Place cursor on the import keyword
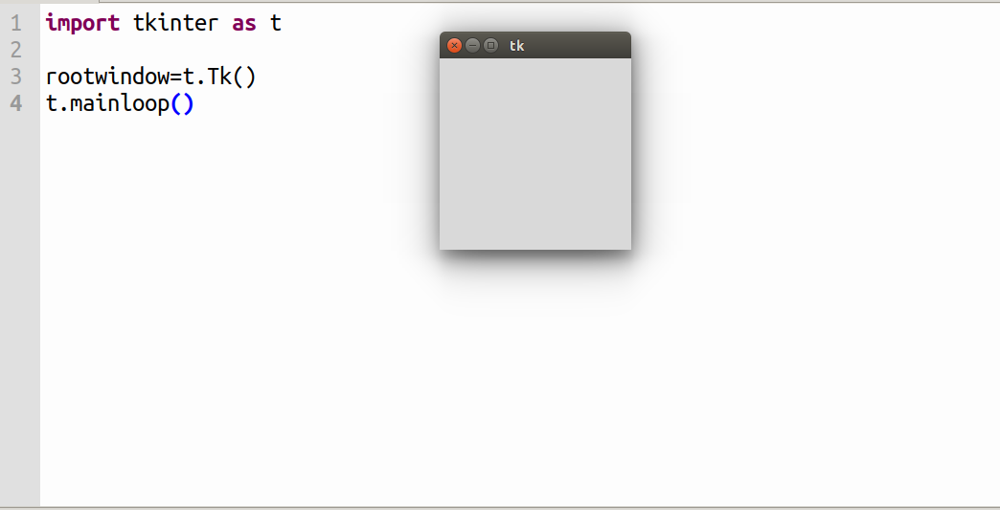 pyautogui.click(x=82, y=24)
